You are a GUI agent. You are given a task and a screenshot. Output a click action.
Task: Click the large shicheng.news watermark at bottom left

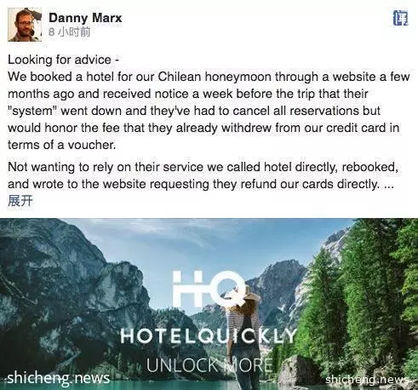click(x=59, y=378)
